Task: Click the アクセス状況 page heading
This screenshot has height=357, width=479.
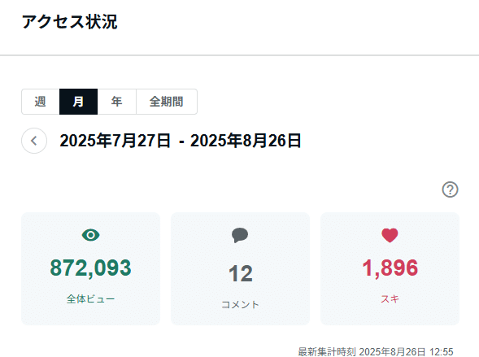Action: [x=70, y=22]
